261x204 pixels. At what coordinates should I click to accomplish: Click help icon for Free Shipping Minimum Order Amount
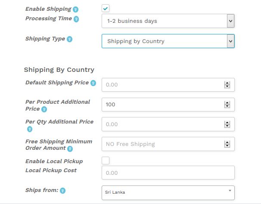tap(70, 149)
